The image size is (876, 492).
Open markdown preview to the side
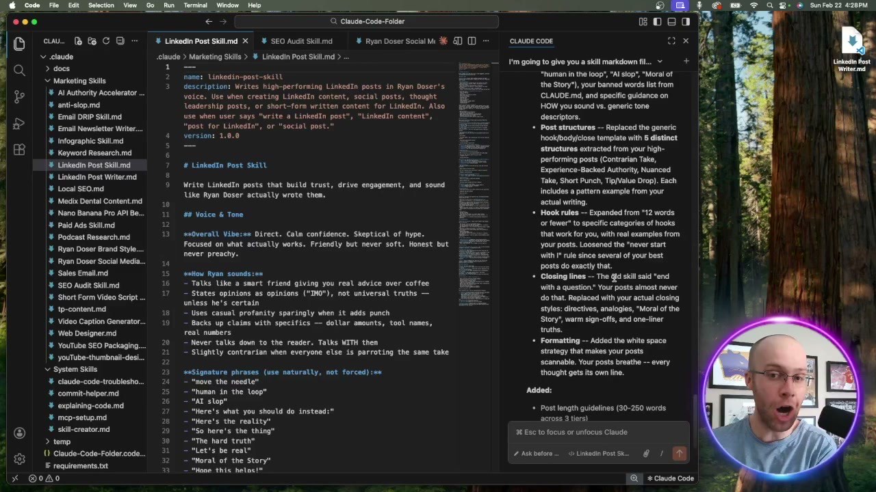458,41
